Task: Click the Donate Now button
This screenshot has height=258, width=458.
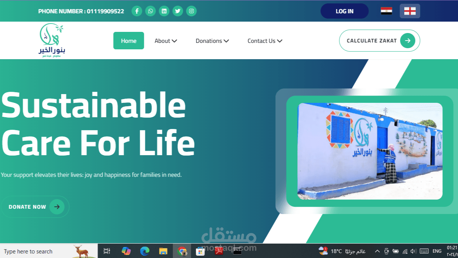Action: pyautogui.click(x=35, y=207)
